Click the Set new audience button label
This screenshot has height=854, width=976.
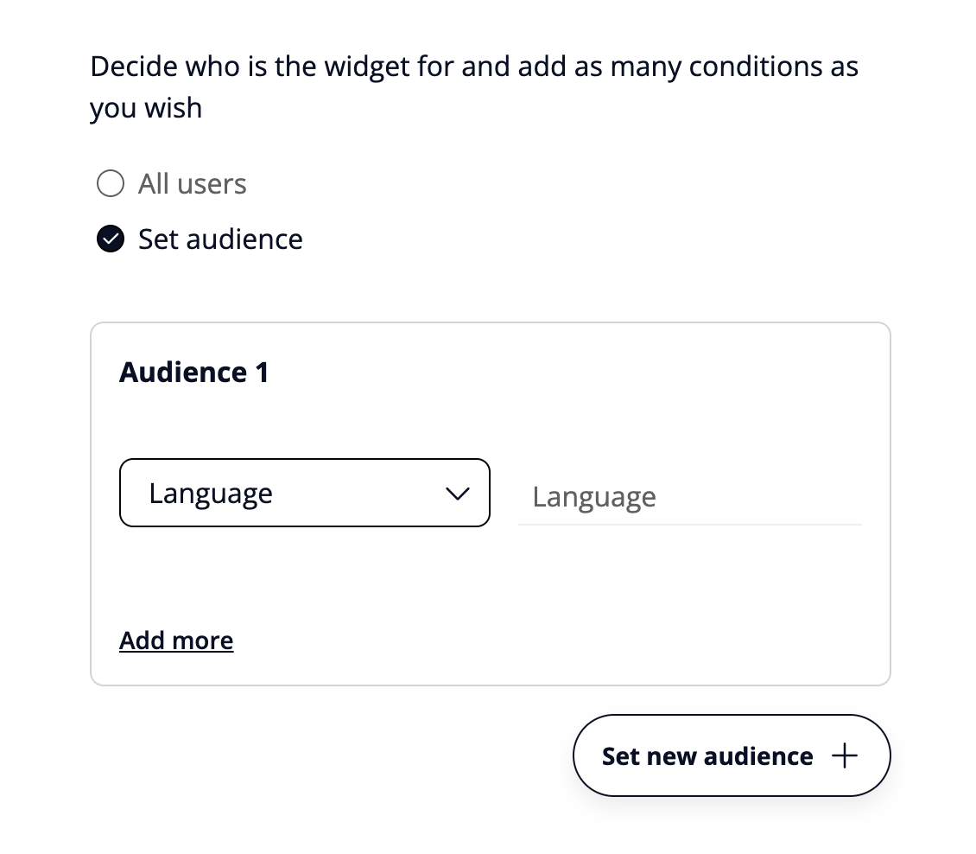pos(707,756)
